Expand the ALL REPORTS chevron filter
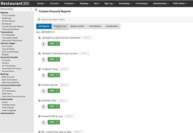Image resolution: width=193 pixels, height=133 pixels. 54,32
